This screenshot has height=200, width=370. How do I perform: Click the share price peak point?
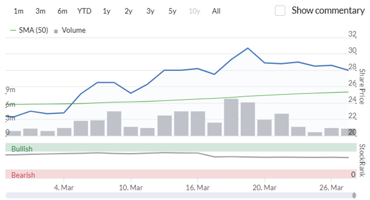(248, 48)
